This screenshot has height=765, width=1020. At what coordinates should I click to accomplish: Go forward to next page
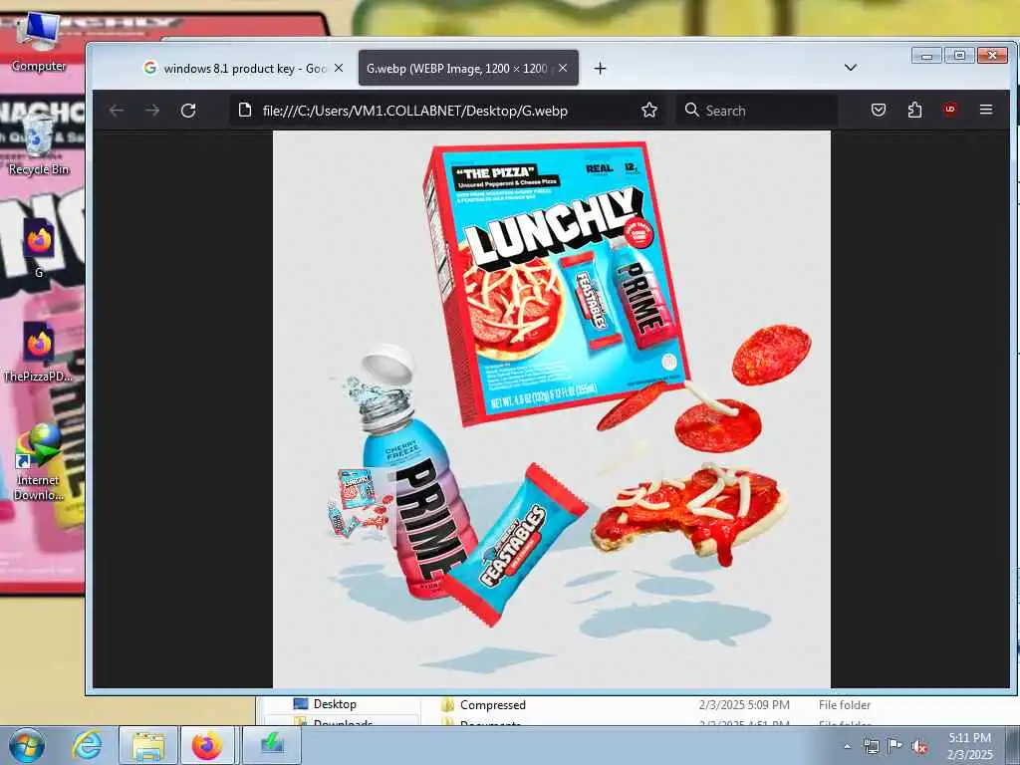coord(152,111)
